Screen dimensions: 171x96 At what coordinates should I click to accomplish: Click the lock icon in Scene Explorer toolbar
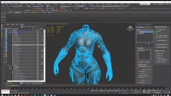tap(25, 27)
